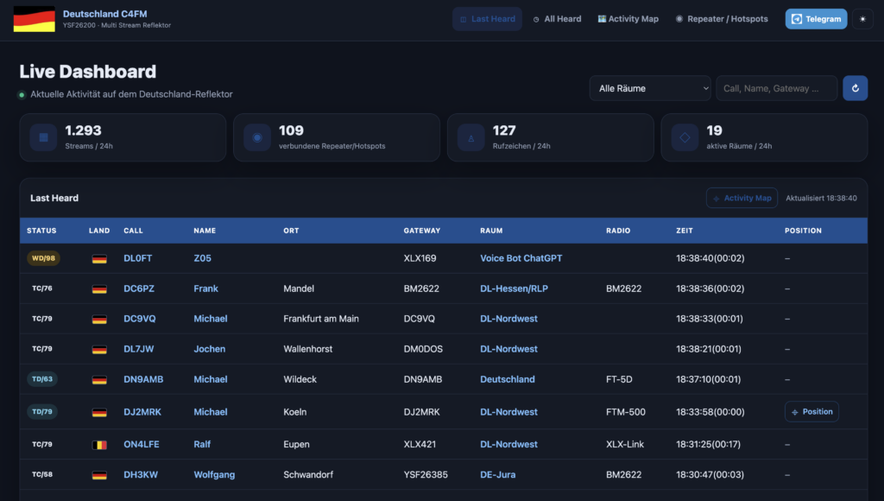Image resolution: width=884 pixels, height=501 pixels.
Task: Open the DH3KW callsign link
Action: 141,474
